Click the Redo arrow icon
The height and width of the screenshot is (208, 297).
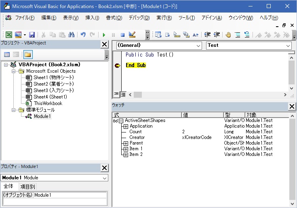(92, 35)
